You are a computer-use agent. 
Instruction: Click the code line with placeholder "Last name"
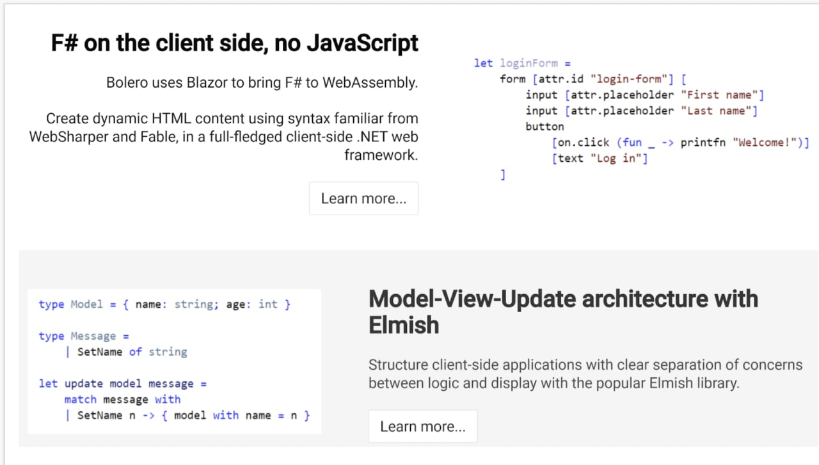(642, 111)
